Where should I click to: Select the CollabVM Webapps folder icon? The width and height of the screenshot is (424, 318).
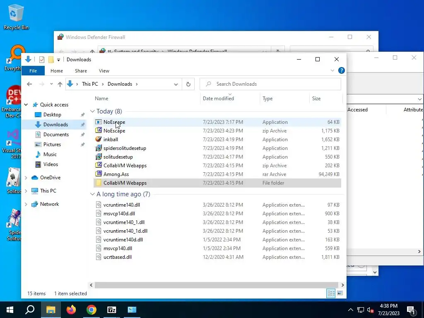(x=99, y=183)
